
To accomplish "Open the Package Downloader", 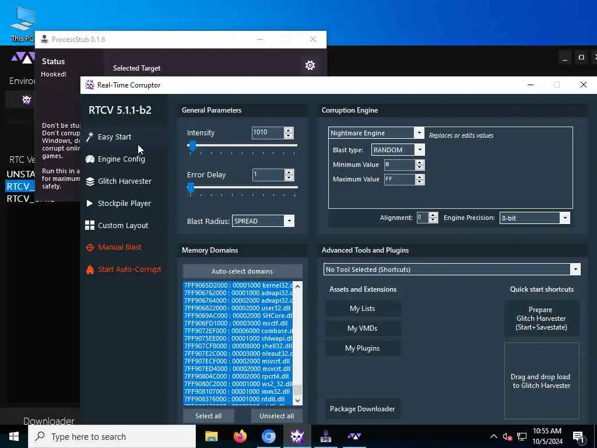I will pos(363,409).
